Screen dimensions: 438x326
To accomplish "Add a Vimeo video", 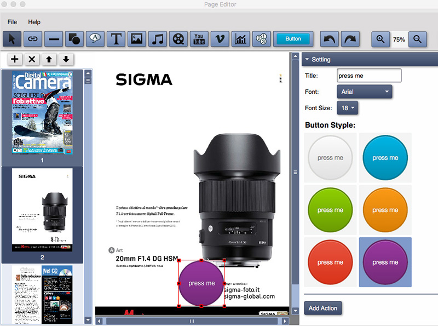I will [220, 39].
